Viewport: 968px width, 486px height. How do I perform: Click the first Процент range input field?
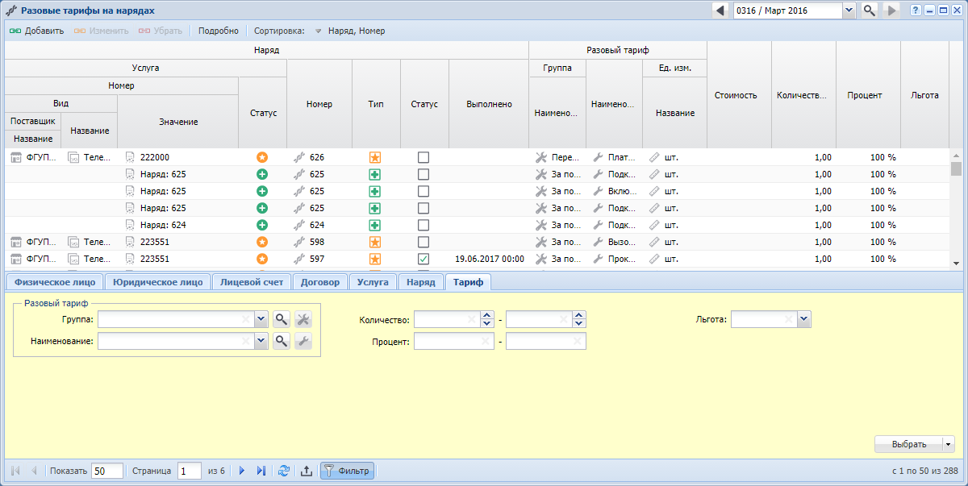(x=454, y=342)
